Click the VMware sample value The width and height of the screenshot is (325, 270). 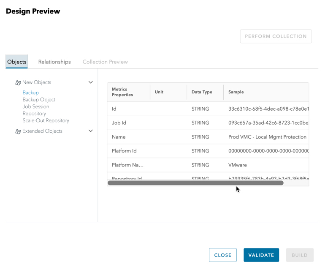[238, 165]
